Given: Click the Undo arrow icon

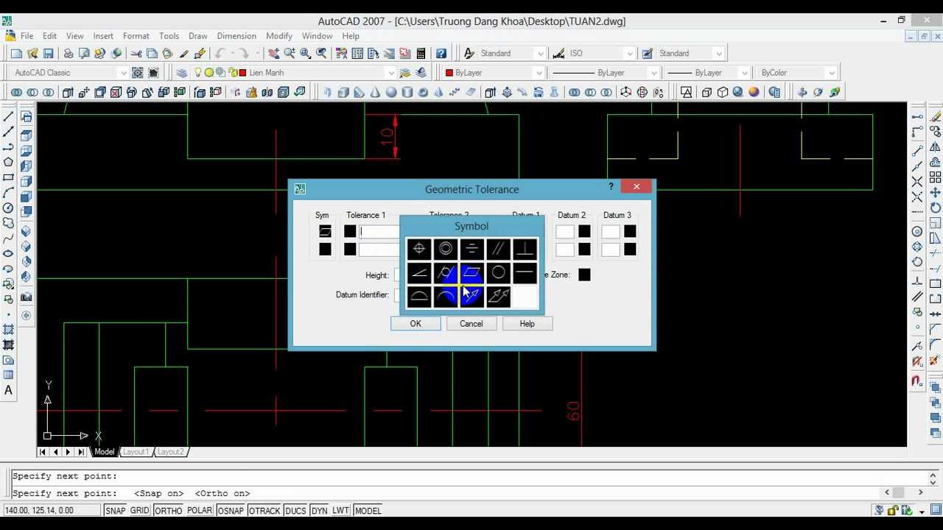Looking at the screenshot, I should click(220, 53).
